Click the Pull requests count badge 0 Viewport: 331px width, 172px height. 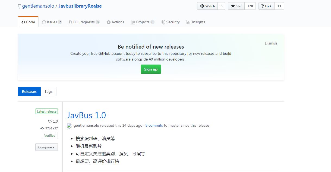[97, 22]
